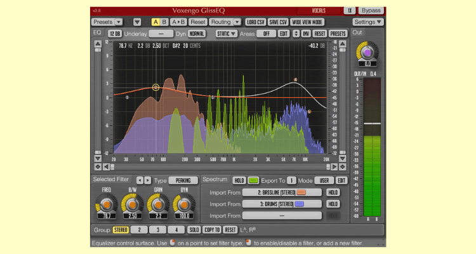Click the top toolbar Reset button
Viewport: 476px width, 254px height.
[x=198, y=22]
